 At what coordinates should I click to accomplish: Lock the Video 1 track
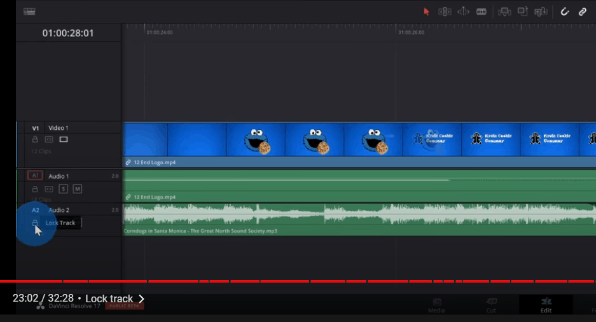[x=35, y=139]
